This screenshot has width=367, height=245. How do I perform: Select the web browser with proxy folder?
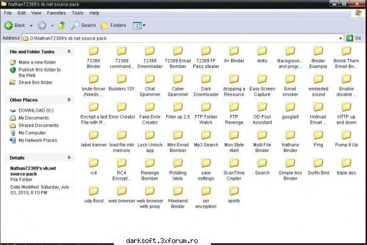(x=150, y=198)
